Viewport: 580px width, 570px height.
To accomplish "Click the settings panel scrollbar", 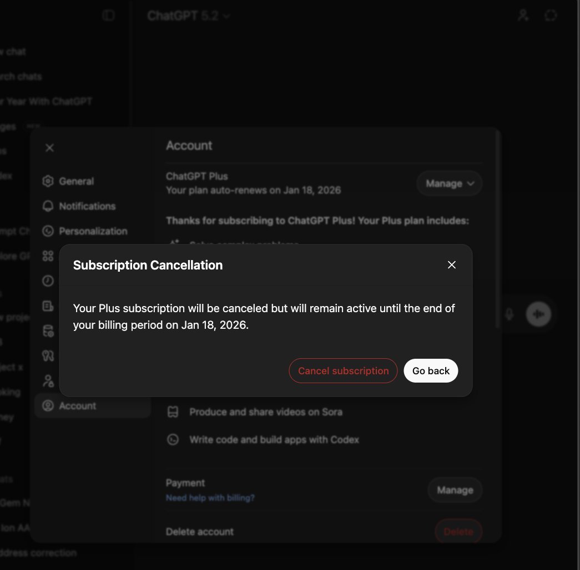I will [497, 229].
